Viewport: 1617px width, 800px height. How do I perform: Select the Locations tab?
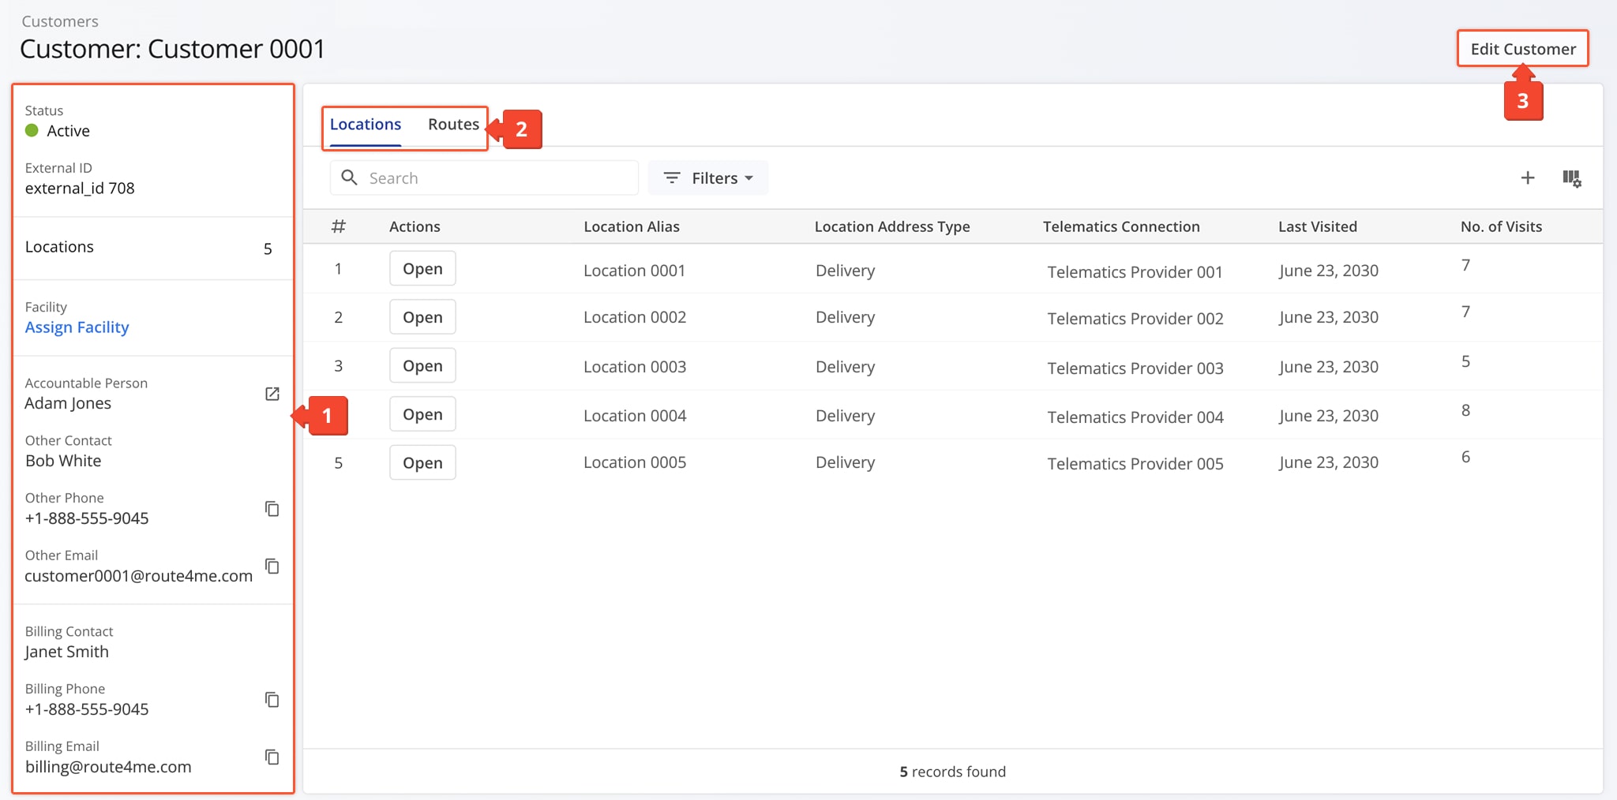pos(365,124)
